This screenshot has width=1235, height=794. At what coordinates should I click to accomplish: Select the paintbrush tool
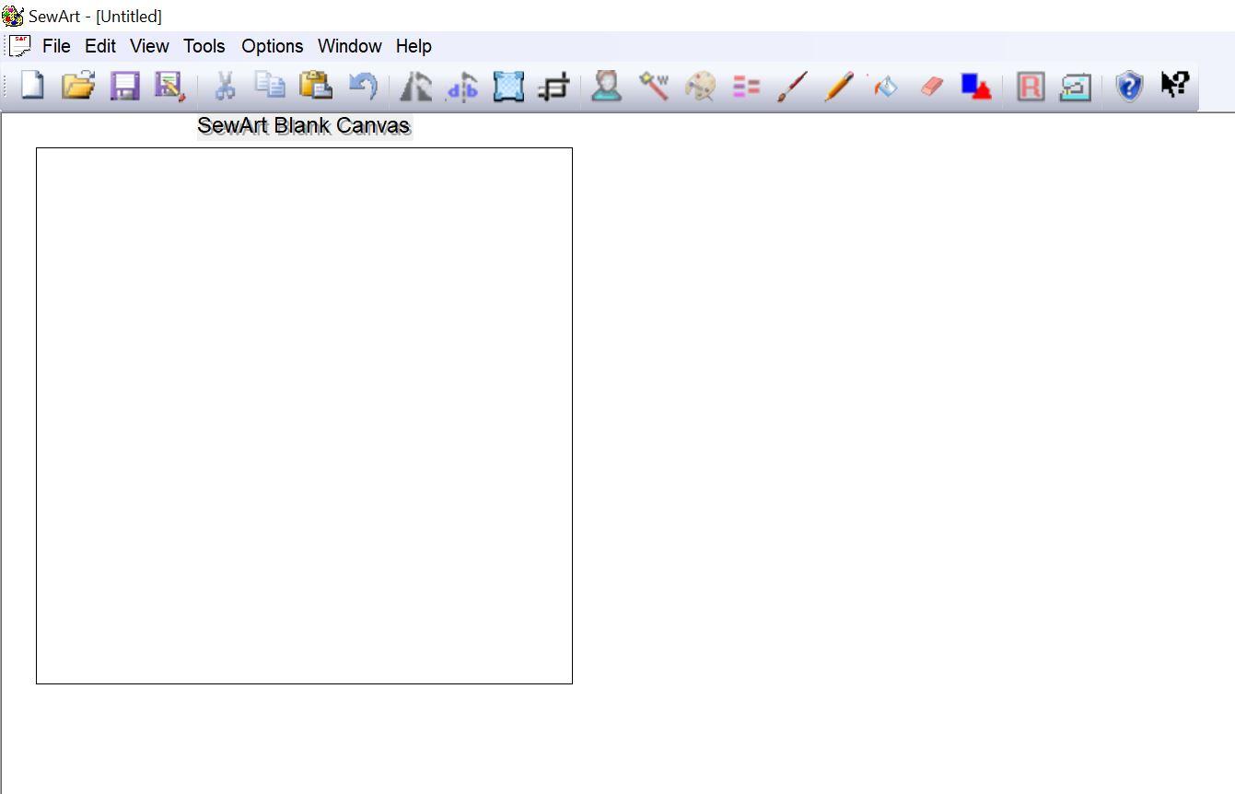click(792, 87)
